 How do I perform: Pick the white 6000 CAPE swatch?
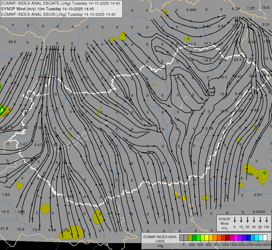[x=265, y=238]
